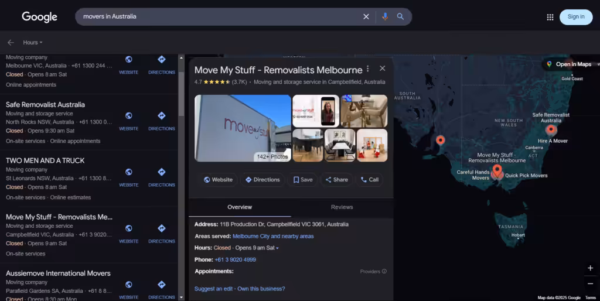Call Move My Stuff
Image resolution: width=600 pixels, height=301 pixels.
(x=370, y=179)
